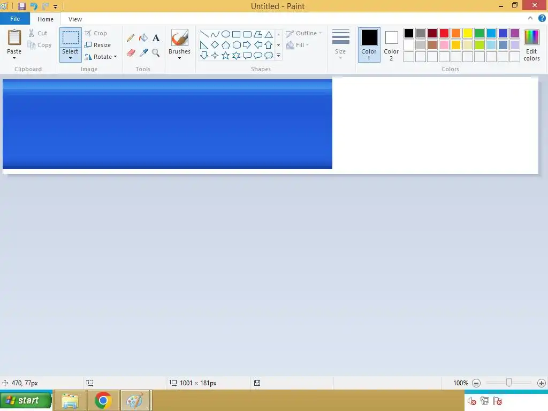Select the Pencil tool
The height and width of the screenshot is (411, 548).
[x=131, y=38]
